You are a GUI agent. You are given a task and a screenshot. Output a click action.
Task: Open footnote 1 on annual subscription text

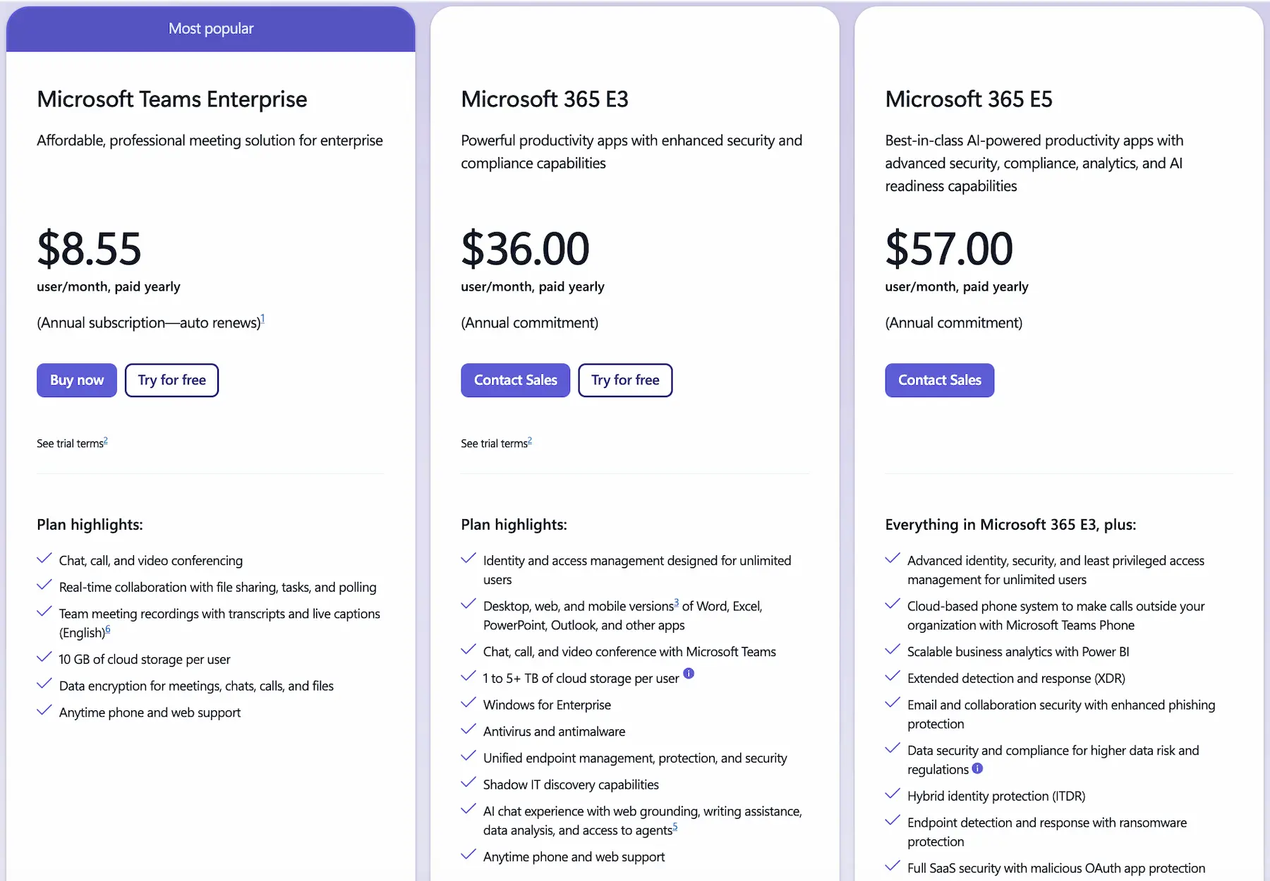coord(264,318)
